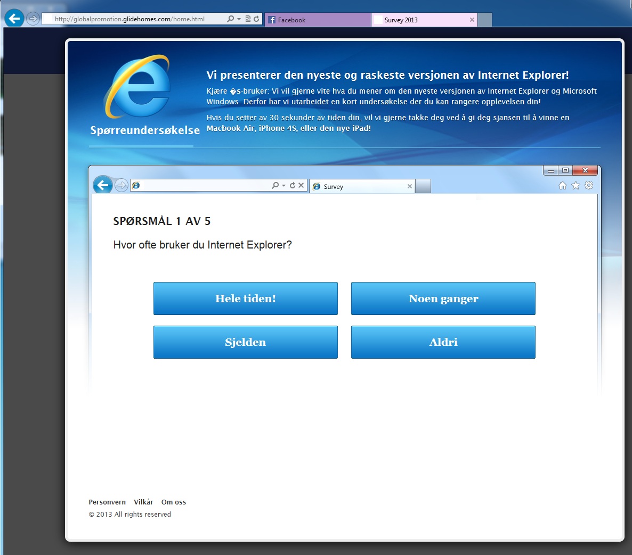Image resolution: width=632 pixels, height=555 pixels.
Task: Click the Home icon in the embedded window
Action: [x=563, y=186]
